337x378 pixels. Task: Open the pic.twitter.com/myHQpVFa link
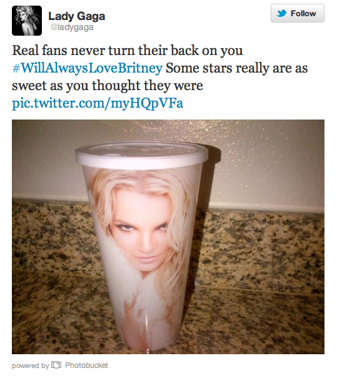[98, 103]
